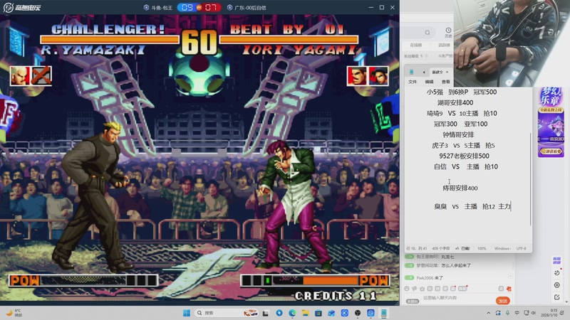Image resolution: width=570 pixels, height=320 pixels.
Task: Select the 活跃榜 tab
Action: click(x=444, y=46)
